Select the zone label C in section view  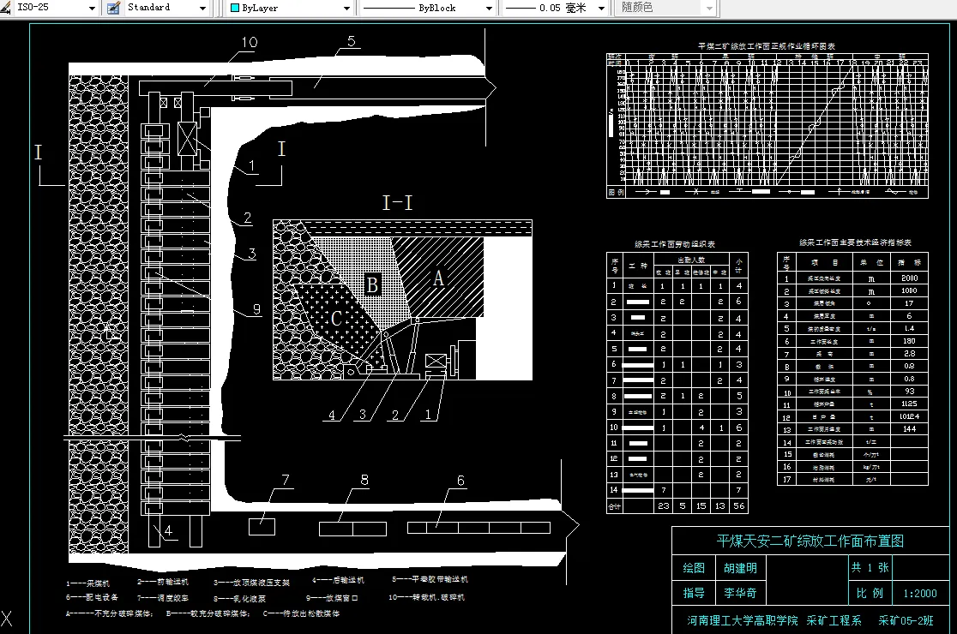(336, 318)
